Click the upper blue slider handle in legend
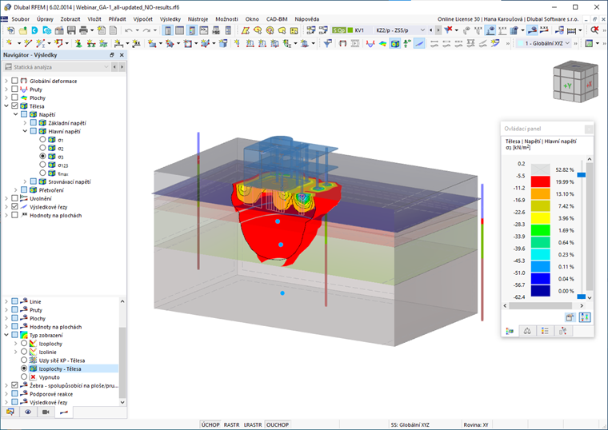The image size is (608, 430). pyautogui.click(x=582, y=175)
